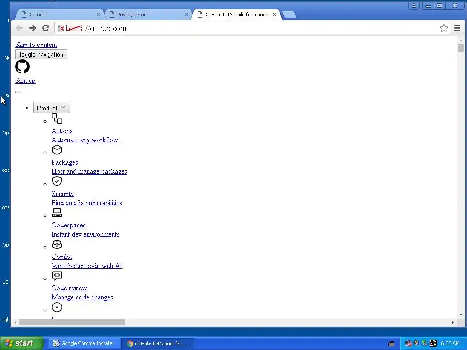
Task: Close the Chrome tab
Action: point(99,14)
